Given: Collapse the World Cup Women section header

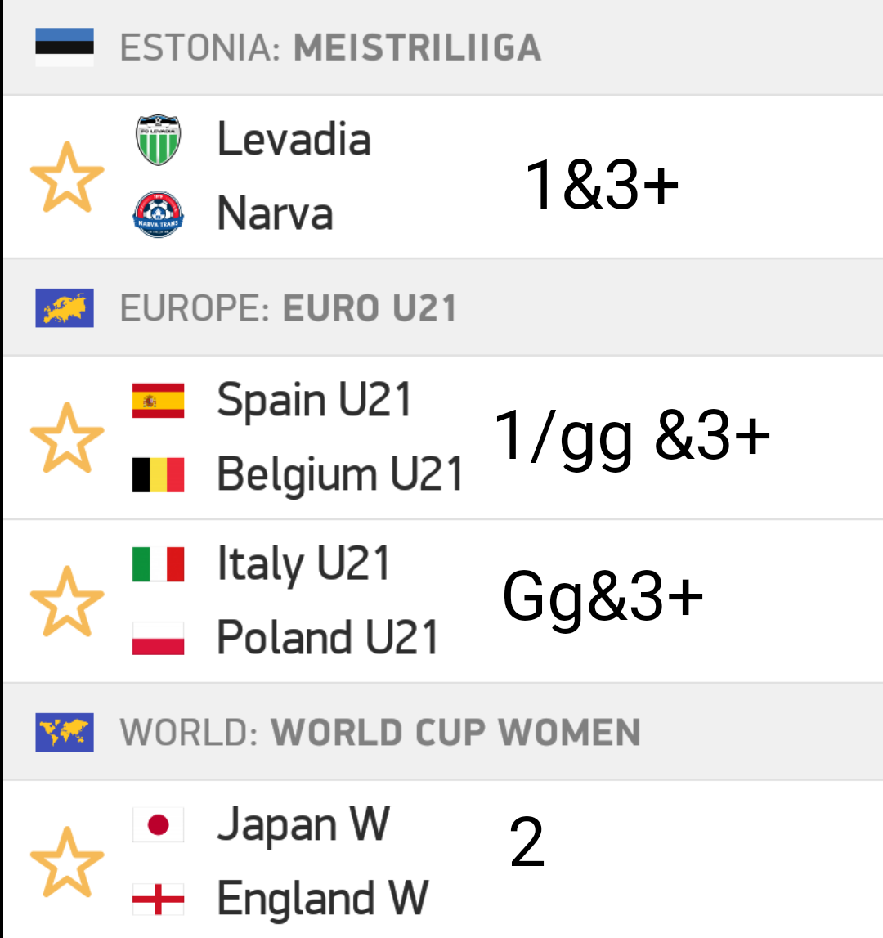Looking at the screenshot, I should [x=442, y=732].
